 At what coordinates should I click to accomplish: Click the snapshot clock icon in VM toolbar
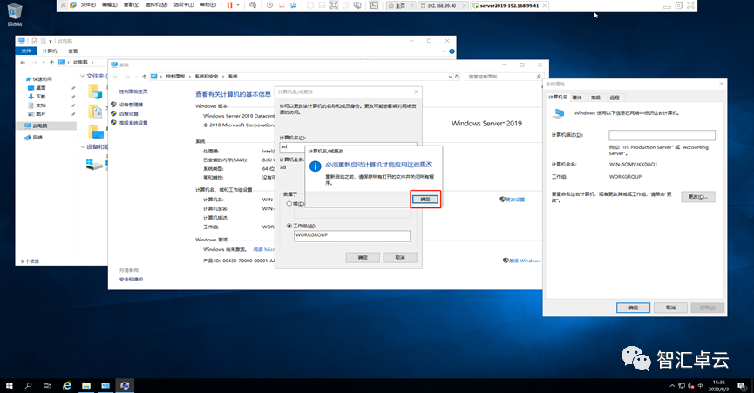[x=269, y=5]
